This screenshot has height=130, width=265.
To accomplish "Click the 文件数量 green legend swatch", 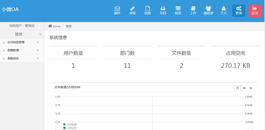I will [x=64, y=124].
